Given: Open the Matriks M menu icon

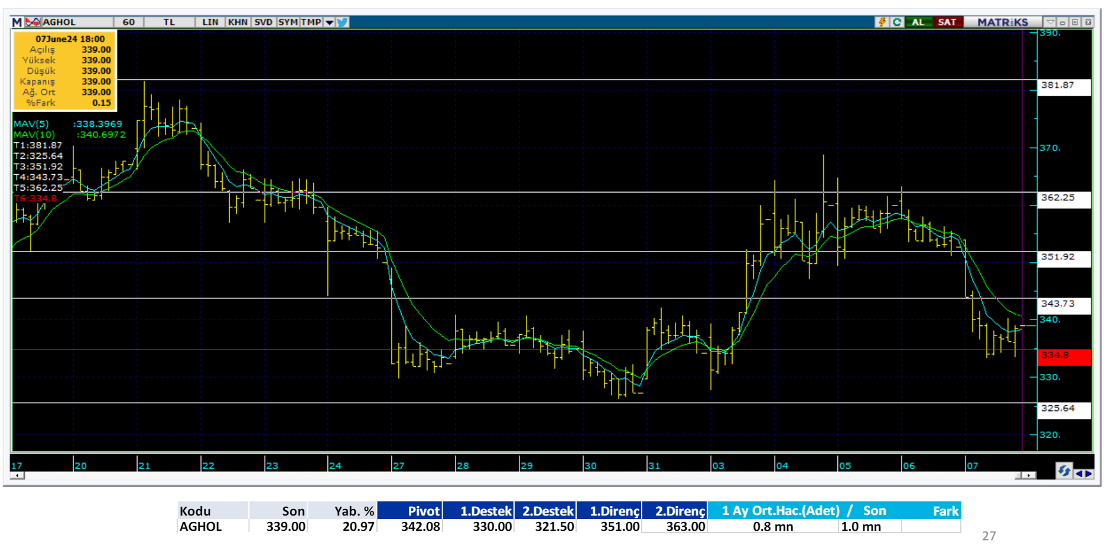Looking at the screenshot, I should click(x=17, y=22).
